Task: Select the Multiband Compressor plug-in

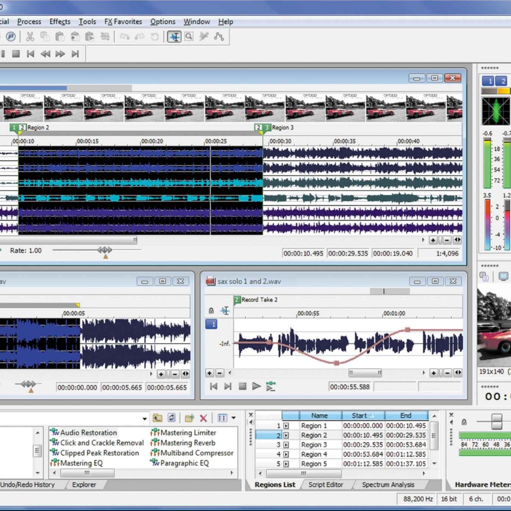Action: [x=196, y=453]
